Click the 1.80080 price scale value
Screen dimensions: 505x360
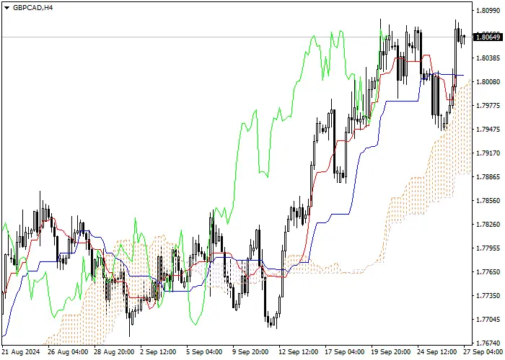pos(488,82)
